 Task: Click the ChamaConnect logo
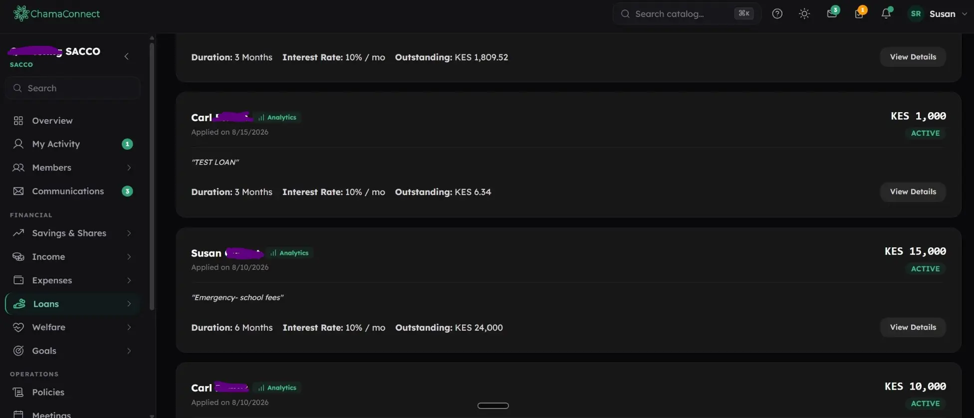point(56,13)
